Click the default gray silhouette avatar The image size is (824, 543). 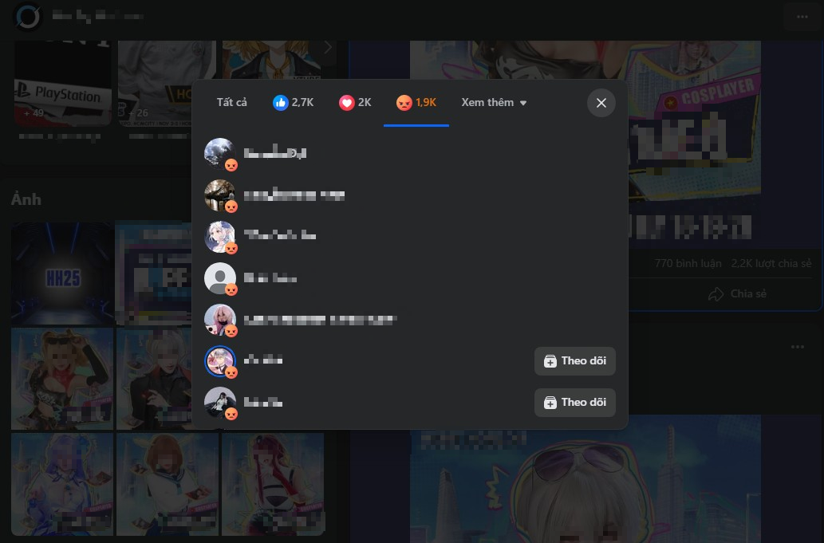pyautogui.click(x=220, y=278)
